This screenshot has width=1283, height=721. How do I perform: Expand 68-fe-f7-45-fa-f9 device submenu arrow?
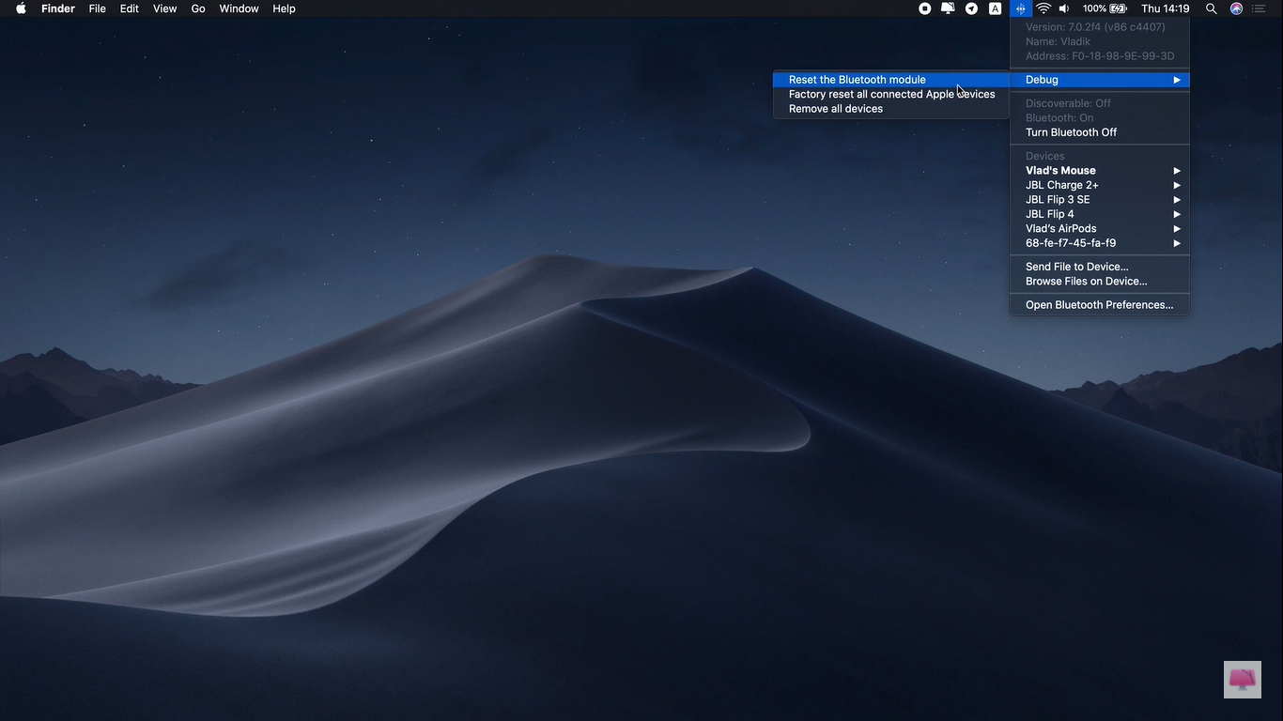coord(1177,243)
